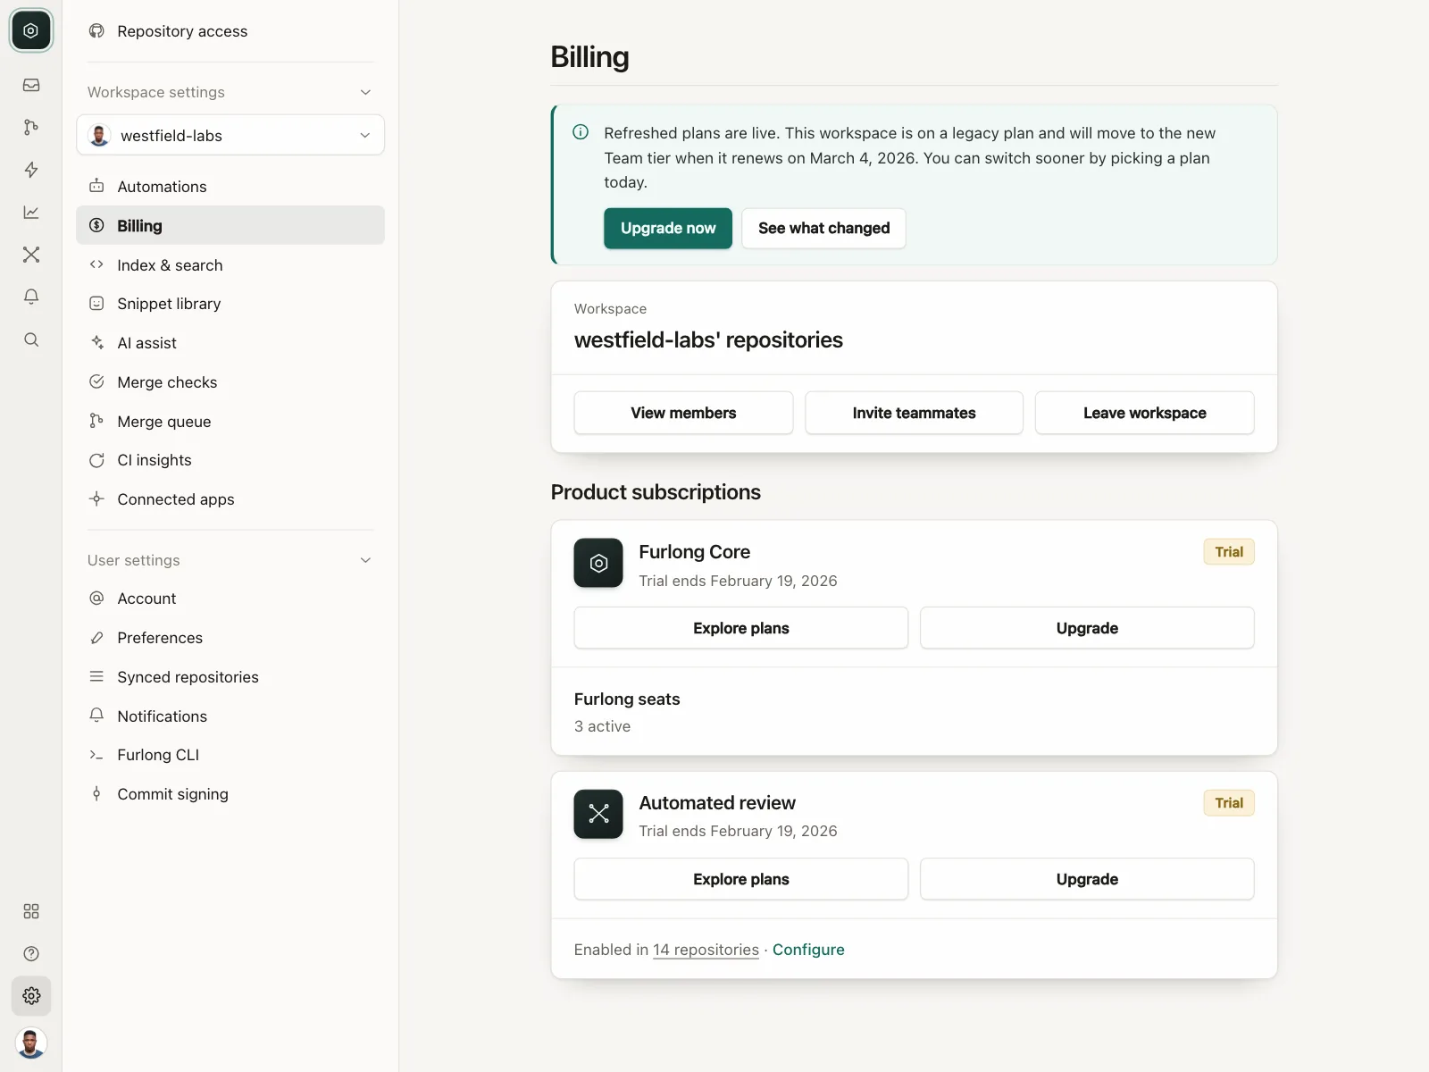Click the settings gear in the rail

click(x=31, y=996)
